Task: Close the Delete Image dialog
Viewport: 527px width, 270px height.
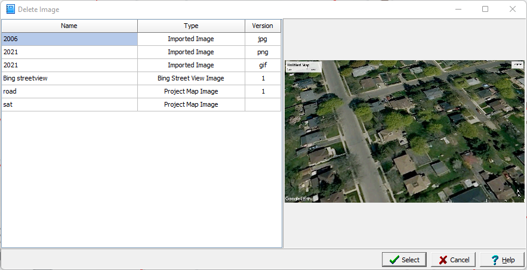Action: point(512,10)
